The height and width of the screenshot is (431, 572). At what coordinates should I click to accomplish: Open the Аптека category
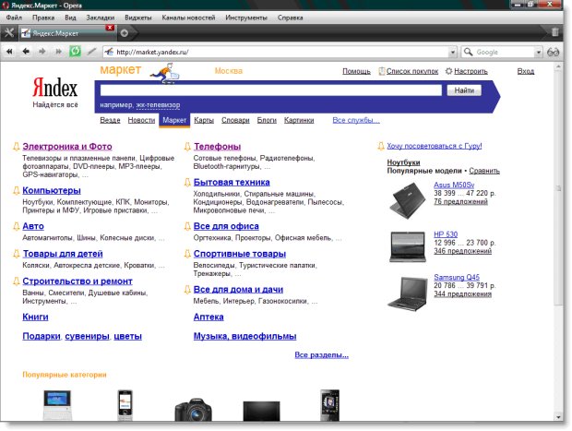pyautogui.click(x=209, y=317)
